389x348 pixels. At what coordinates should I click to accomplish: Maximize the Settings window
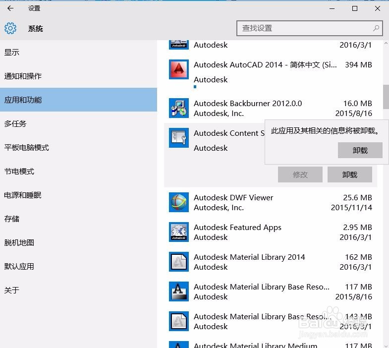(355, 8)
